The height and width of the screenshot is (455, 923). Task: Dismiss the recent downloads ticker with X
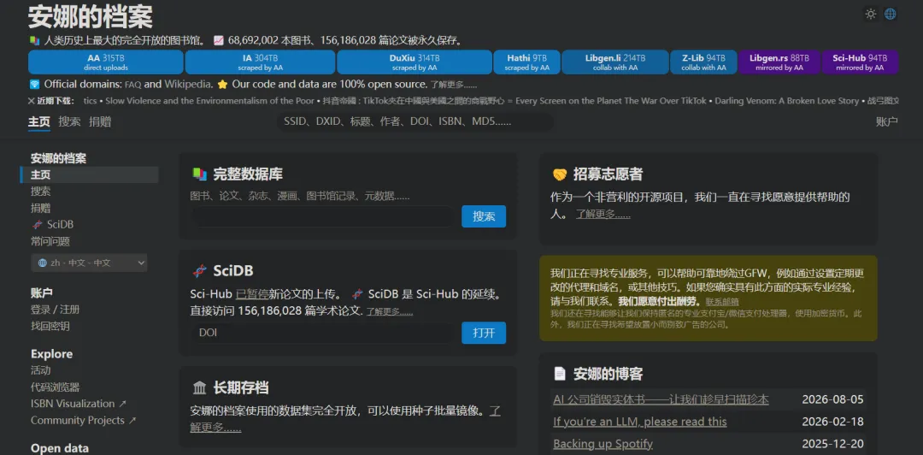pos(32,101)
